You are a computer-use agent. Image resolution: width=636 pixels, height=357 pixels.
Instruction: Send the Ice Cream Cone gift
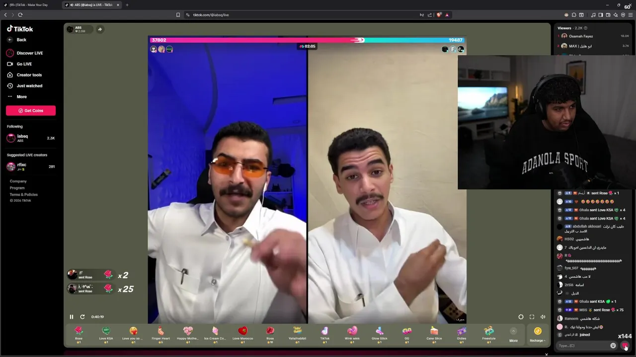215,334
